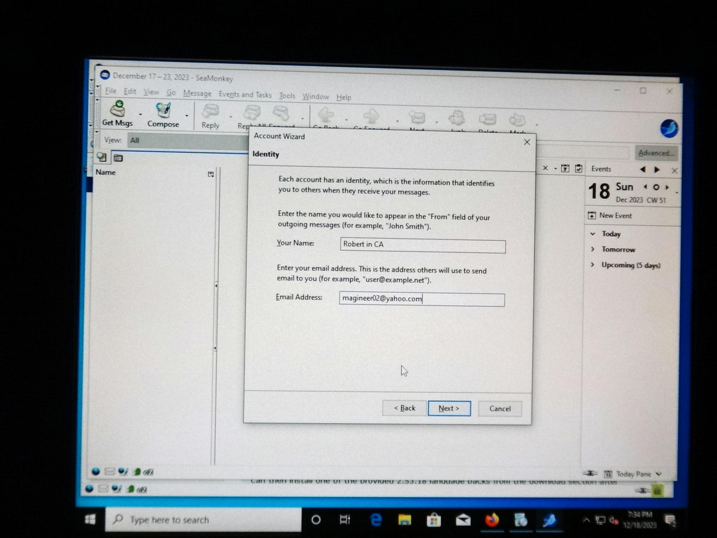Open Browser from the calendar window status bar
The height and width of the screenshot is (538, 717).
click(95, 471)
